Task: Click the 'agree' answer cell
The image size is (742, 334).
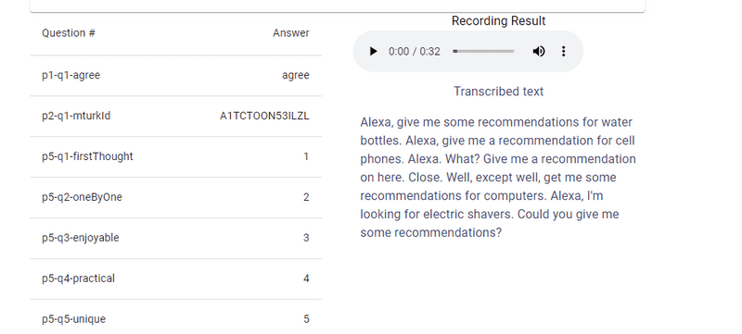Action: click(x=296, y=76)
